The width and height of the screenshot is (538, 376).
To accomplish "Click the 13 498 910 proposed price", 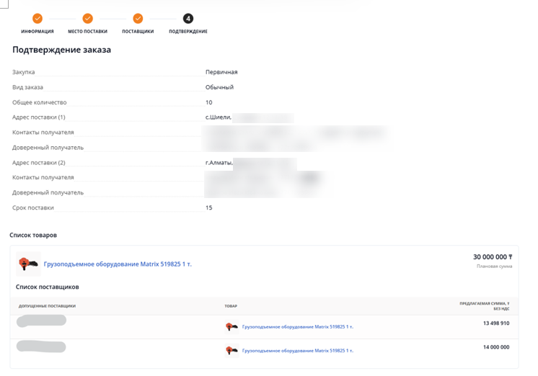I will pyautogui.click(x=495, y=323).
